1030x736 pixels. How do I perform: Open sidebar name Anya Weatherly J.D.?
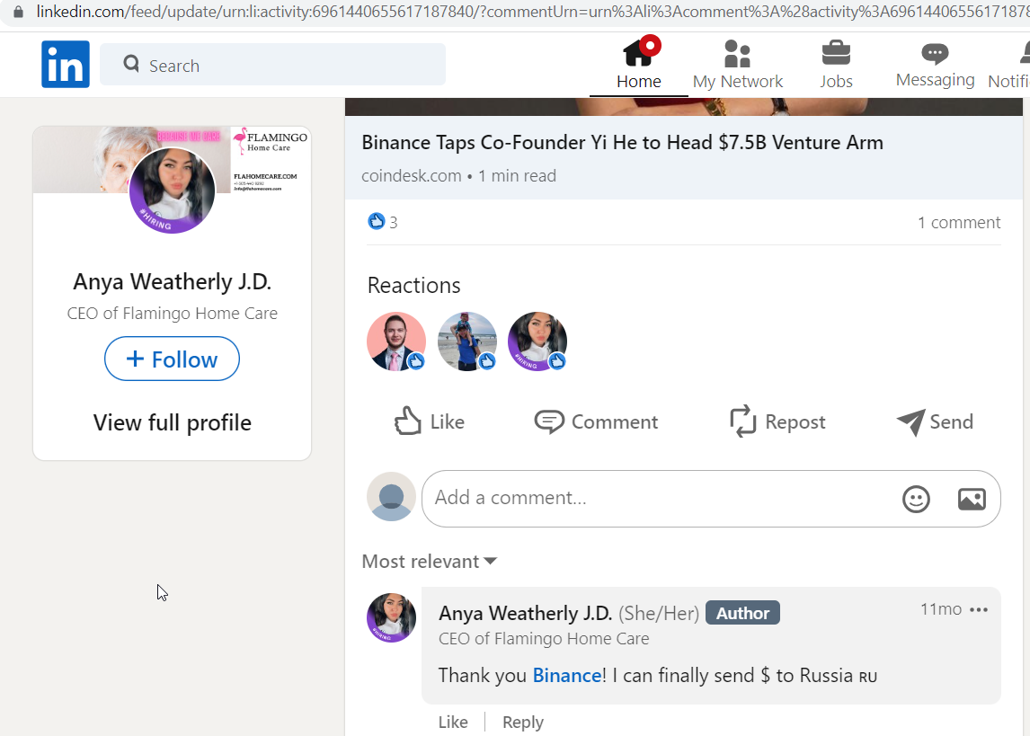point(172,281)
